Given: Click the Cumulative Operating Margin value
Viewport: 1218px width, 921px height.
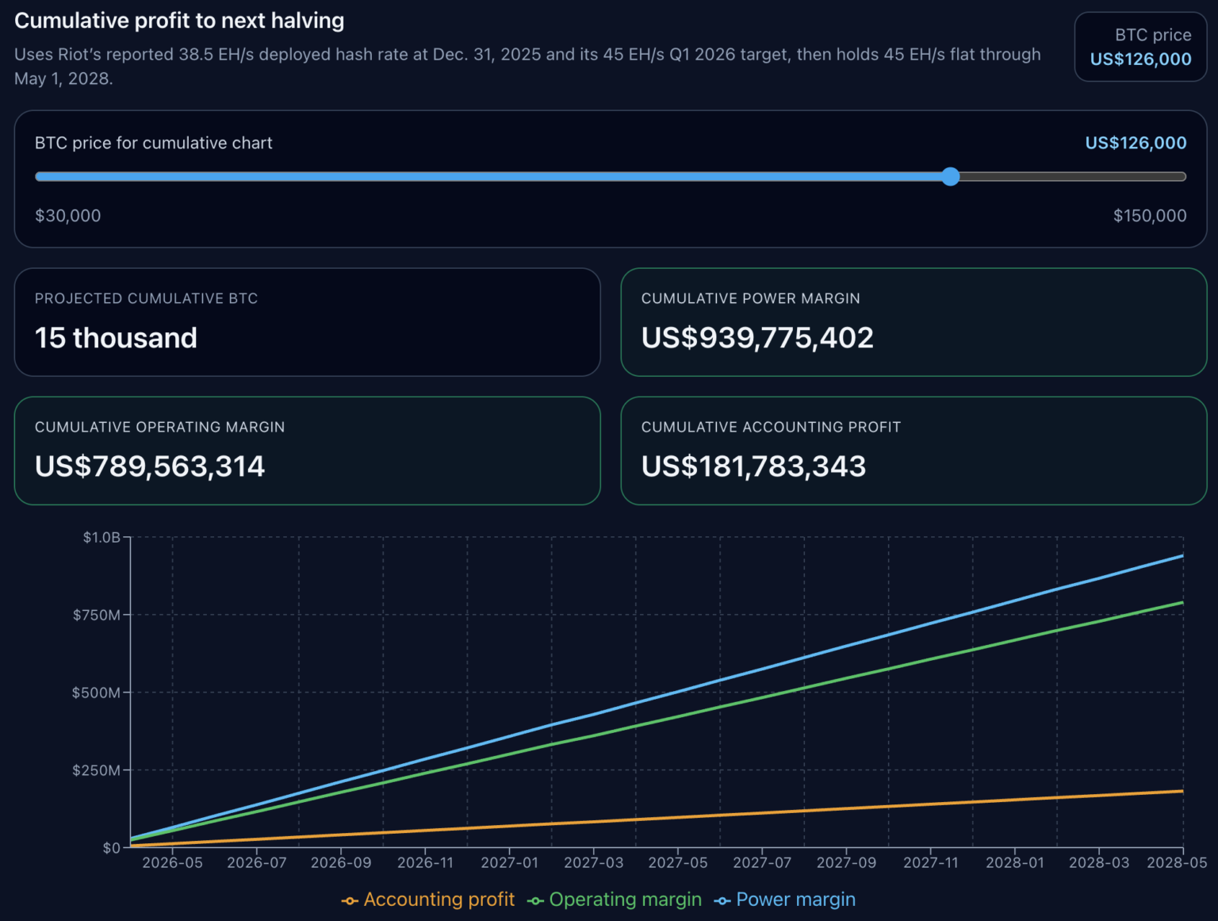Looking at the screenshot, I should [x=150, y=466].
